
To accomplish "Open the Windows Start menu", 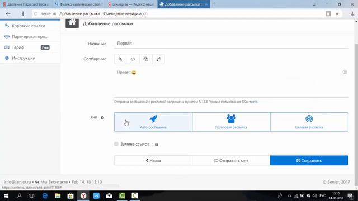I will point(6,195).
